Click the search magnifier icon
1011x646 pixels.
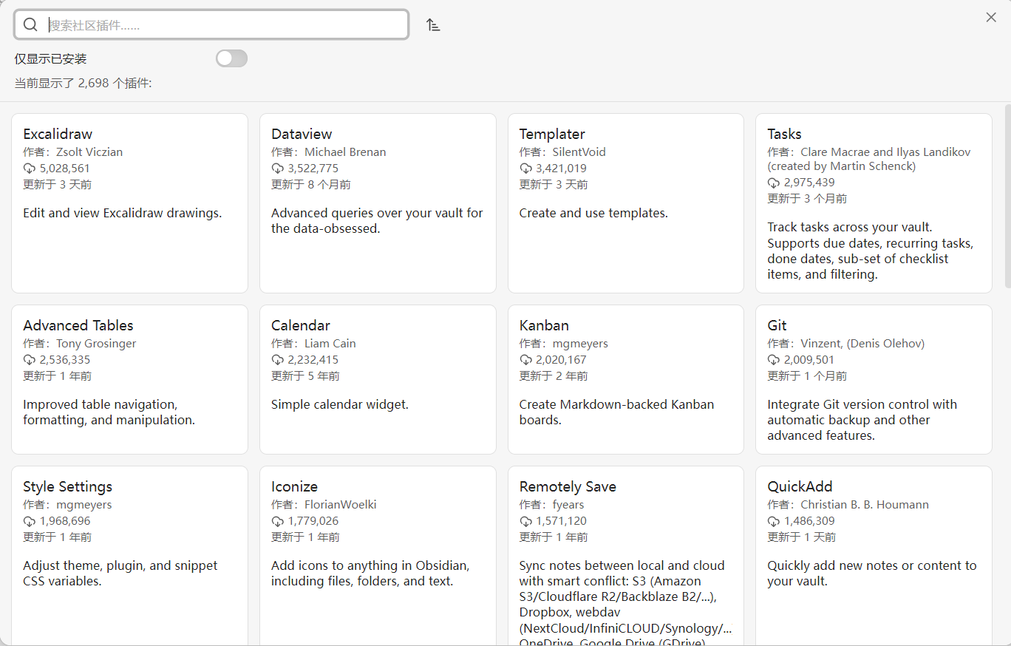click(x=30, y=24)
